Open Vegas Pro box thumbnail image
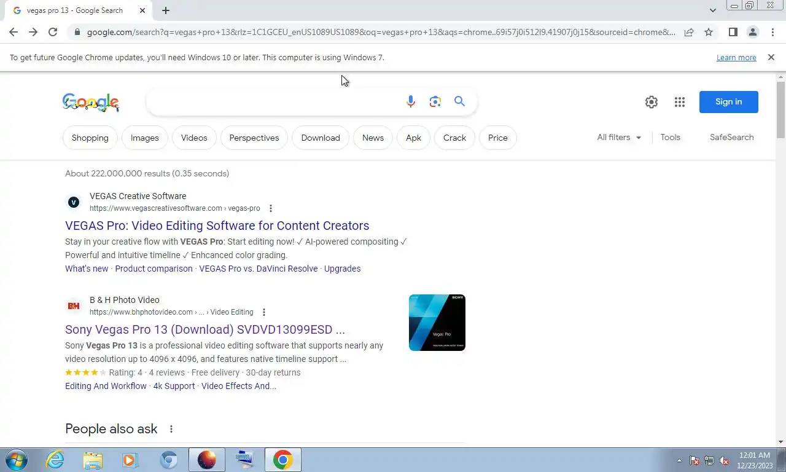 point(437,323)
